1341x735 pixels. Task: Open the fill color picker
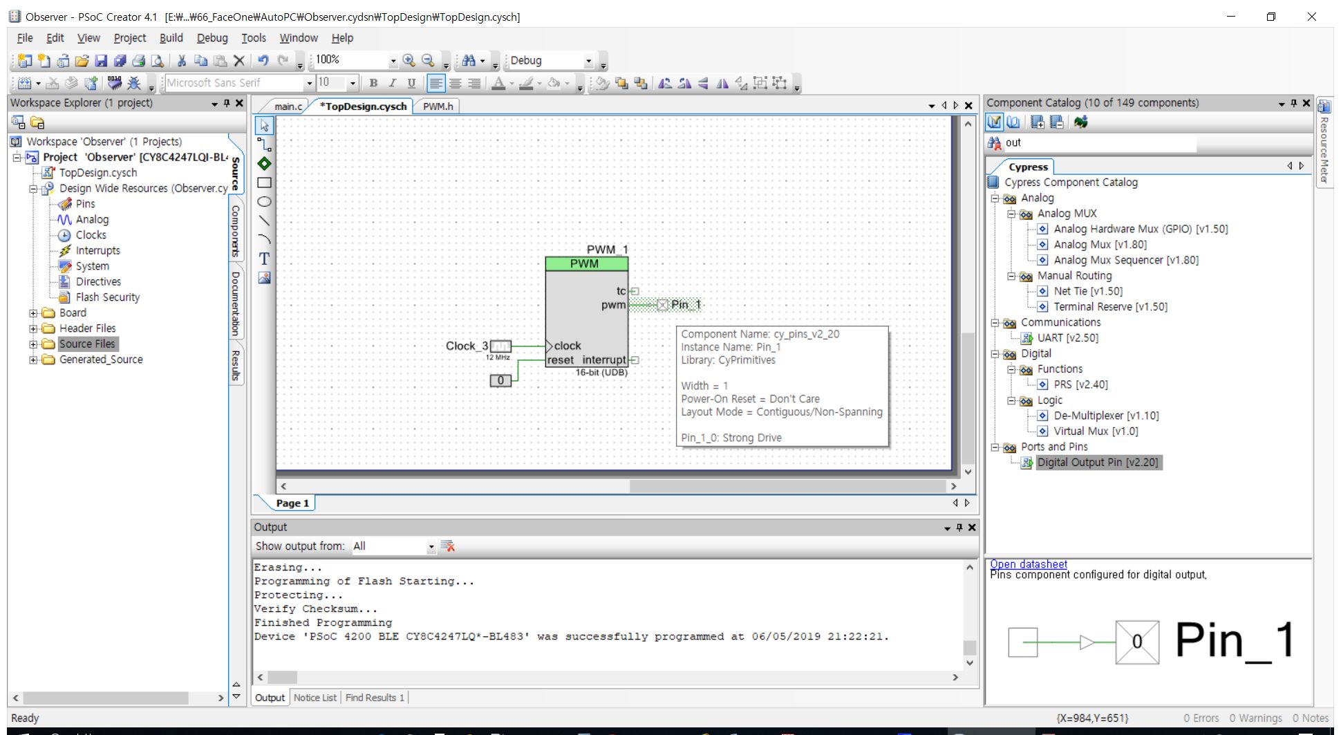tap(554, 83)
